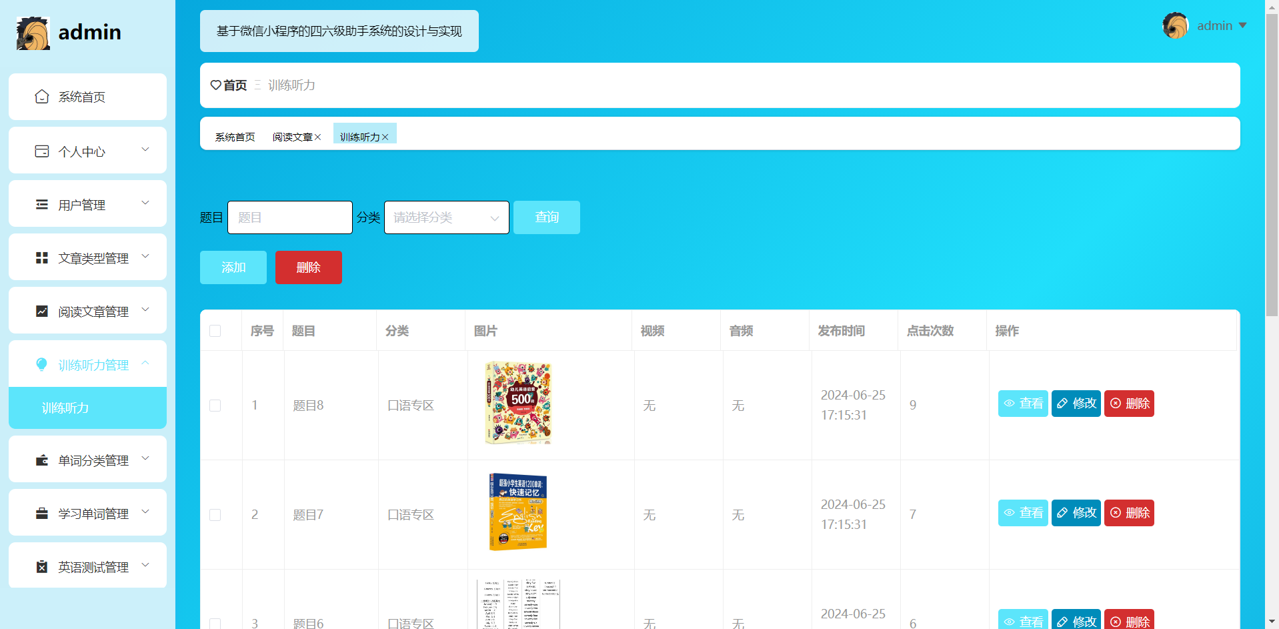Click the home icon beside 系统首页
Image resolution: width=1279 pixels, height=629 pixels.
pyautogui.click(x=42, y=97)
